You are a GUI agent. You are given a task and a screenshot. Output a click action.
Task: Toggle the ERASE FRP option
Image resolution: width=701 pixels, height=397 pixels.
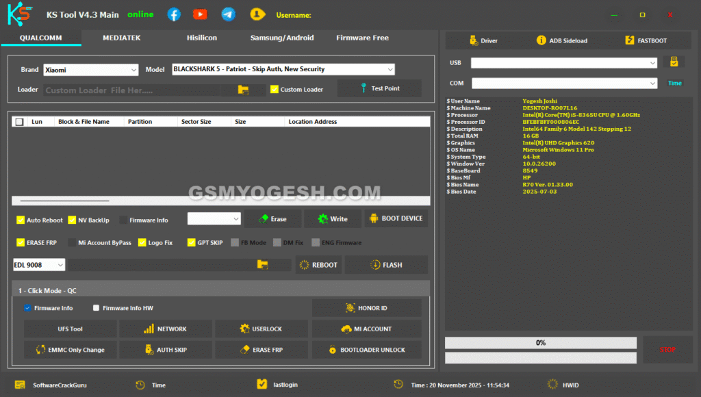tap(19, 242)
